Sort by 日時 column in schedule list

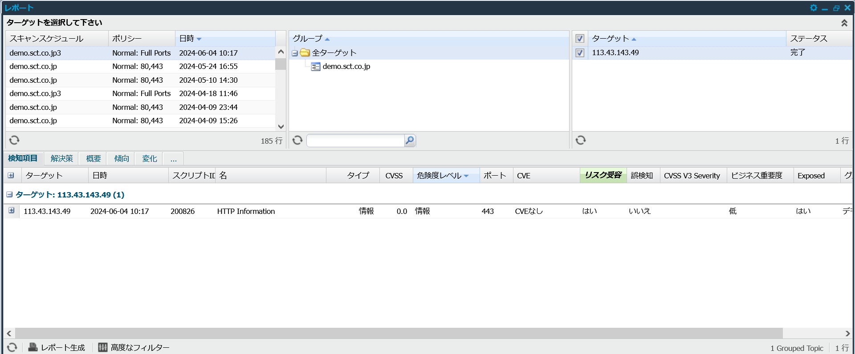coord(225,39)
